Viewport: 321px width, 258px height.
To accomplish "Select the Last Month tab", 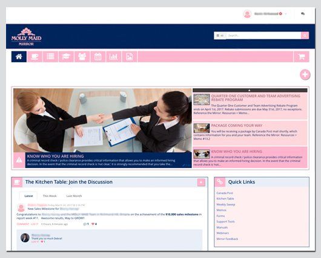I will pyautogui.click(x=74, y=196).
